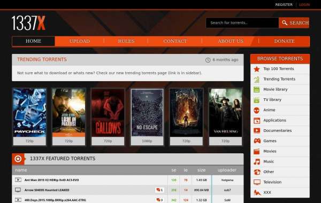Click the Anime face icon in sidebar

257,110
